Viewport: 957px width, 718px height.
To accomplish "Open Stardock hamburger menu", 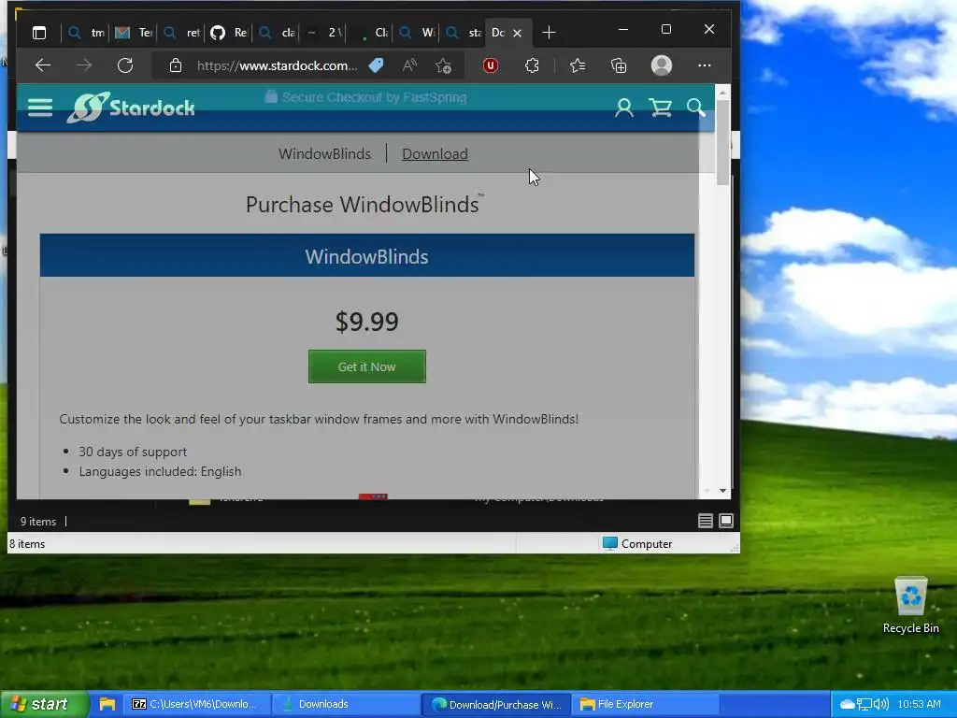I will point(40,108).
